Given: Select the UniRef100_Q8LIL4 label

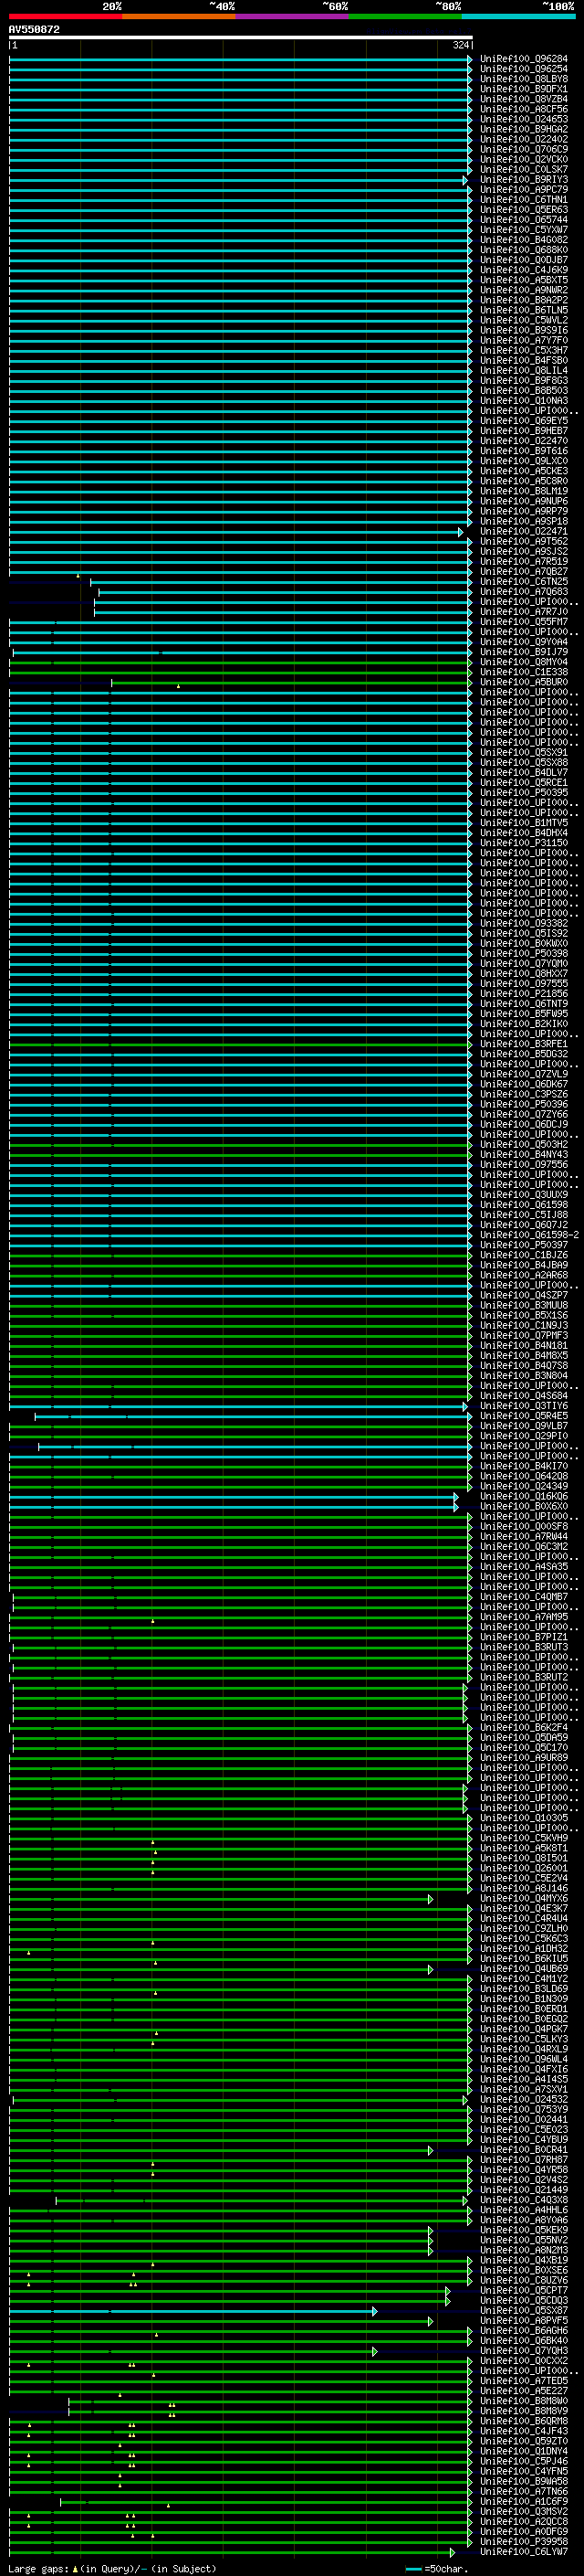Looking at the screenshot, I should pos(524,371).
